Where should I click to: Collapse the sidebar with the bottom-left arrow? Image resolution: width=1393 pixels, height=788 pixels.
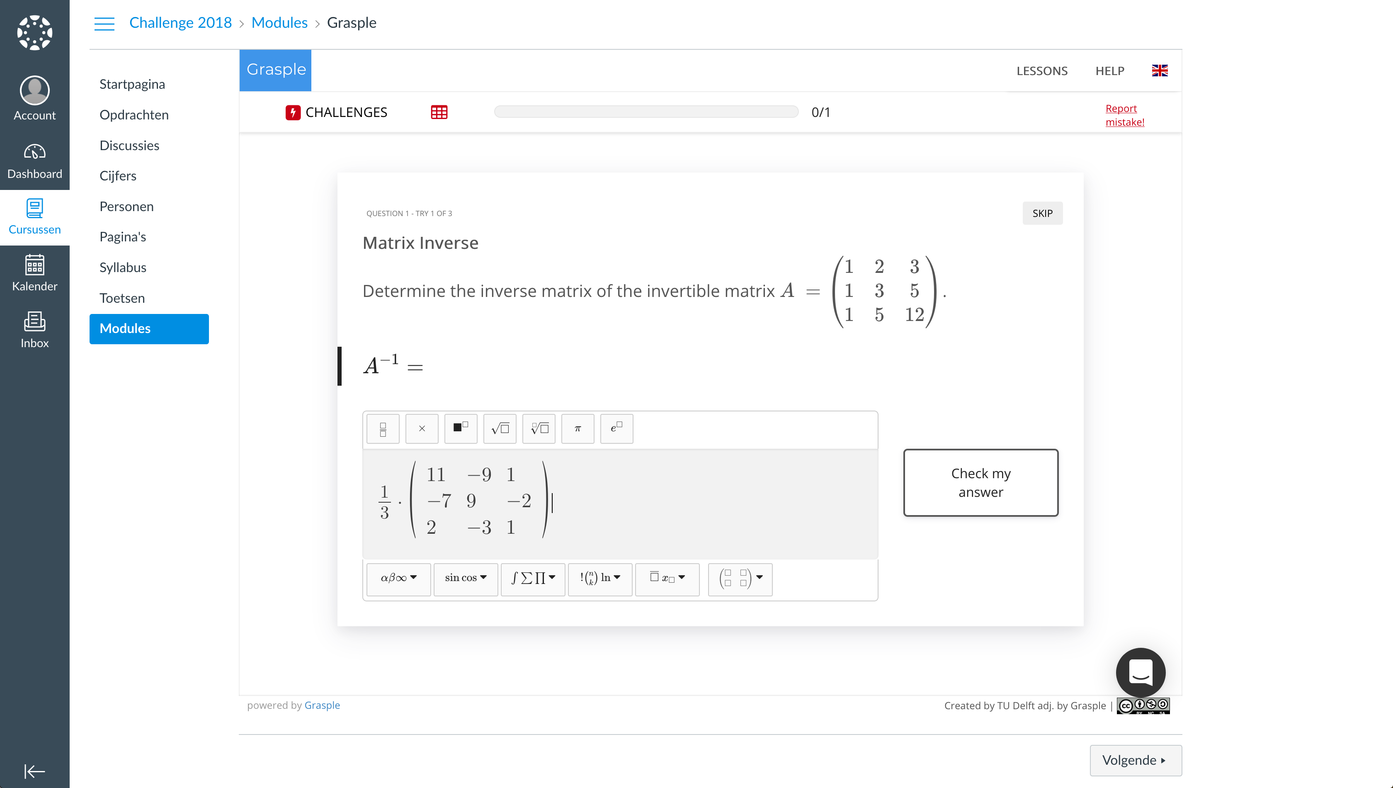(x=34, y=771)
